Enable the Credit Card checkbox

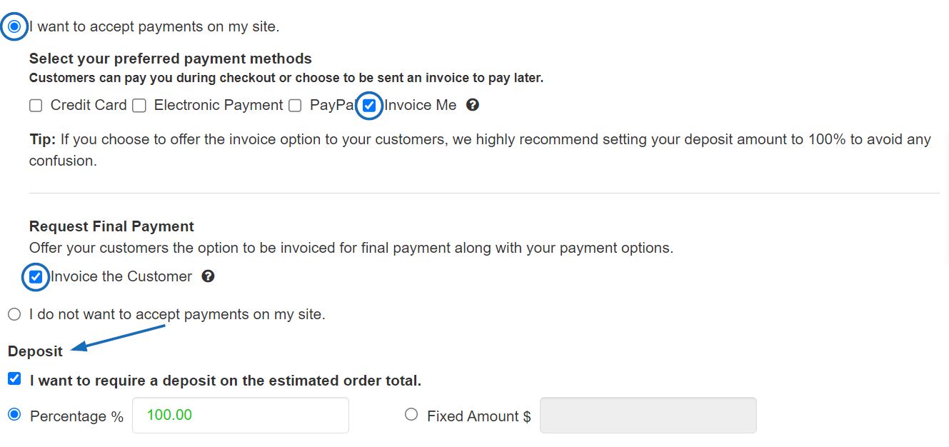[36, 106]
